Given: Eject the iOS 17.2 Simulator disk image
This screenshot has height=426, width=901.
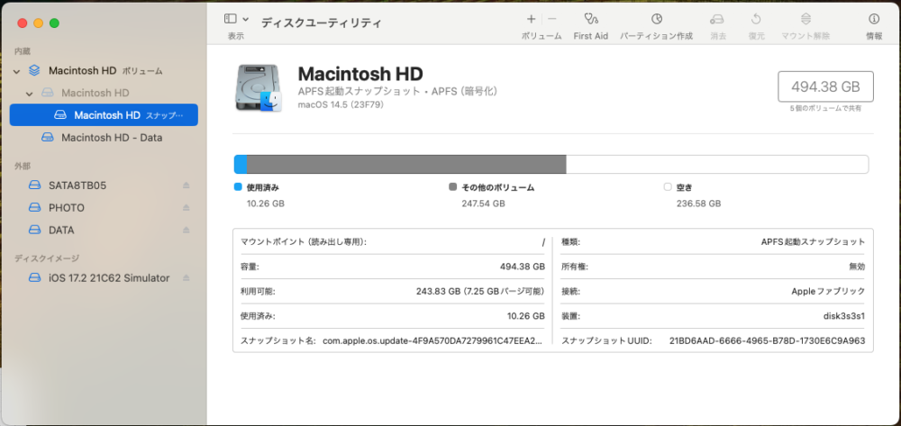Looking at the screenshot, I should (187, 278).
